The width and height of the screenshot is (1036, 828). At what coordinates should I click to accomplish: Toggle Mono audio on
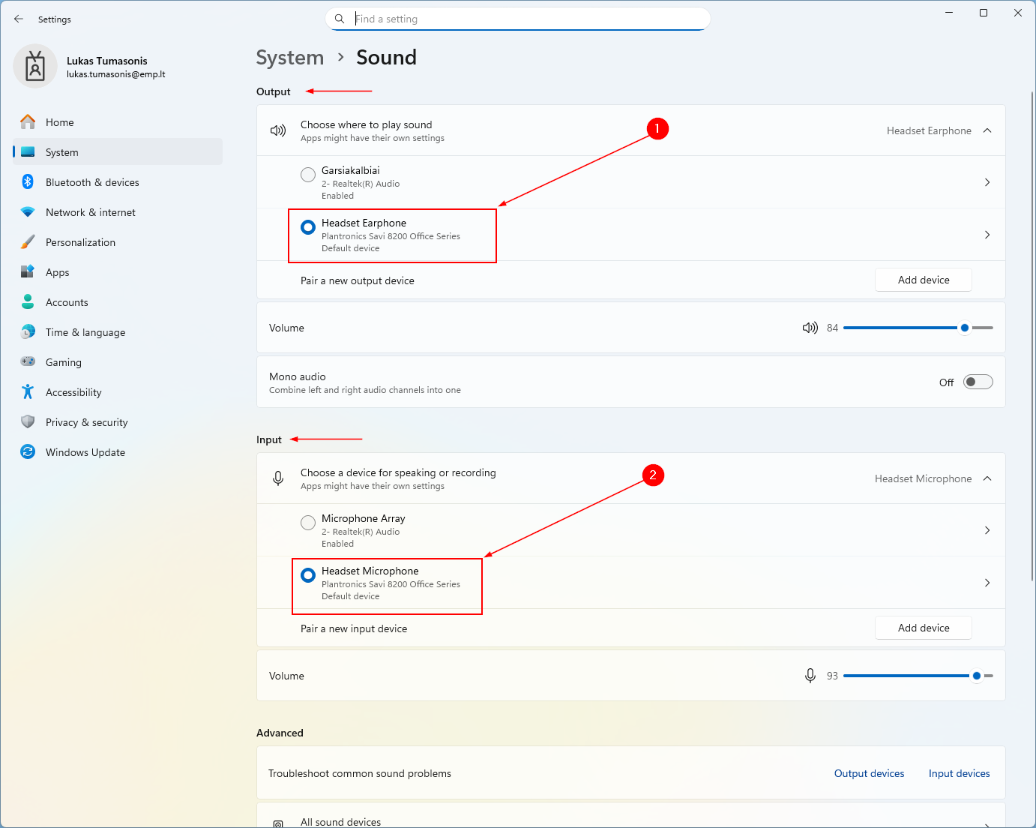pyautogui.click(x=977, y=382)
